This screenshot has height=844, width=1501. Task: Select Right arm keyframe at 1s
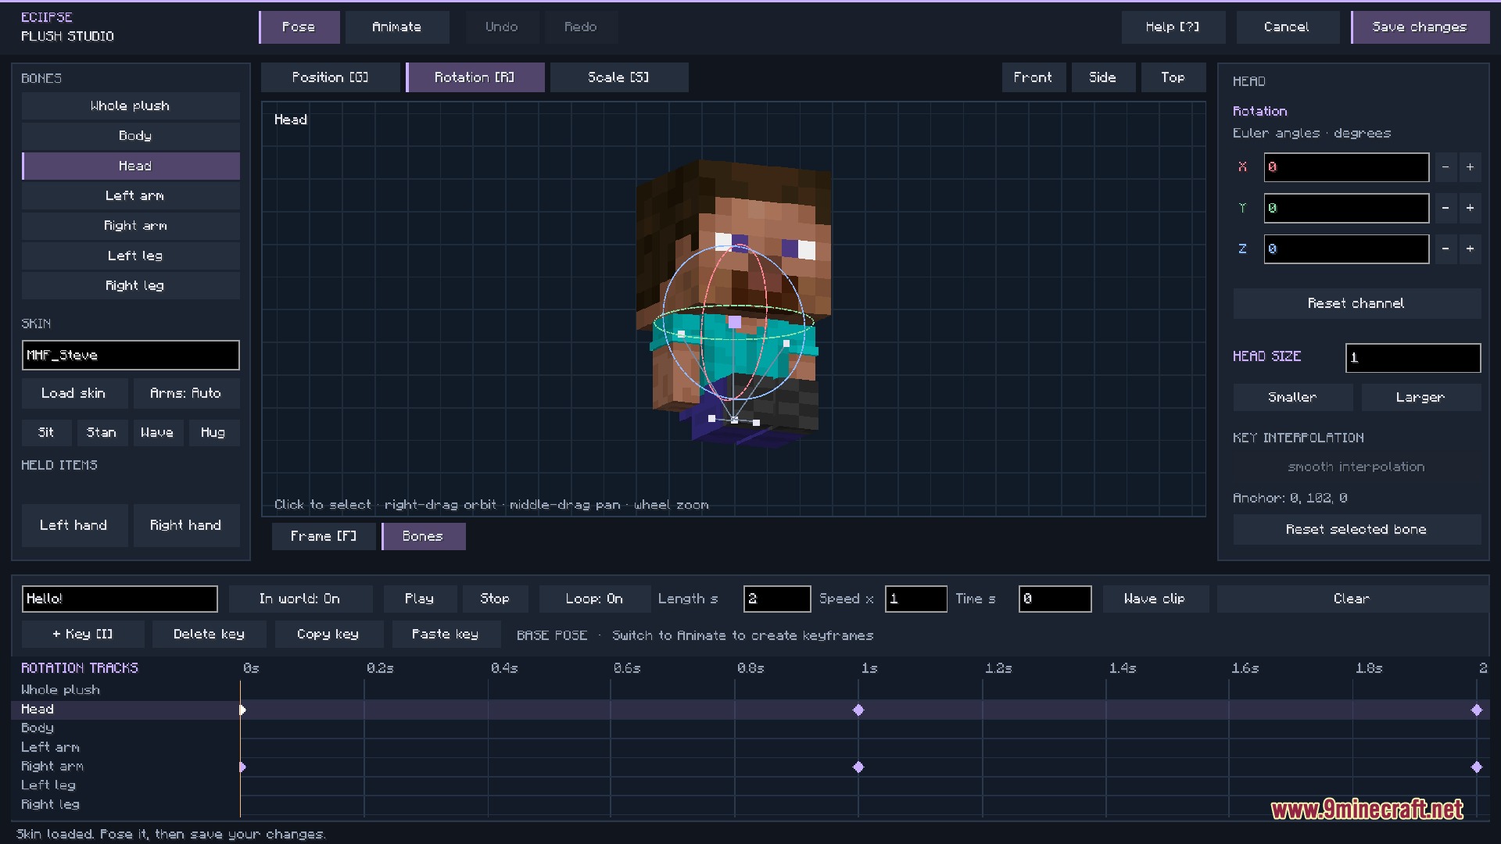click(x=858, y=767)
